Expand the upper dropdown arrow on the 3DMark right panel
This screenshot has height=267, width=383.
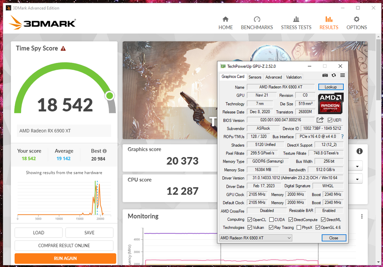point(357,167)
